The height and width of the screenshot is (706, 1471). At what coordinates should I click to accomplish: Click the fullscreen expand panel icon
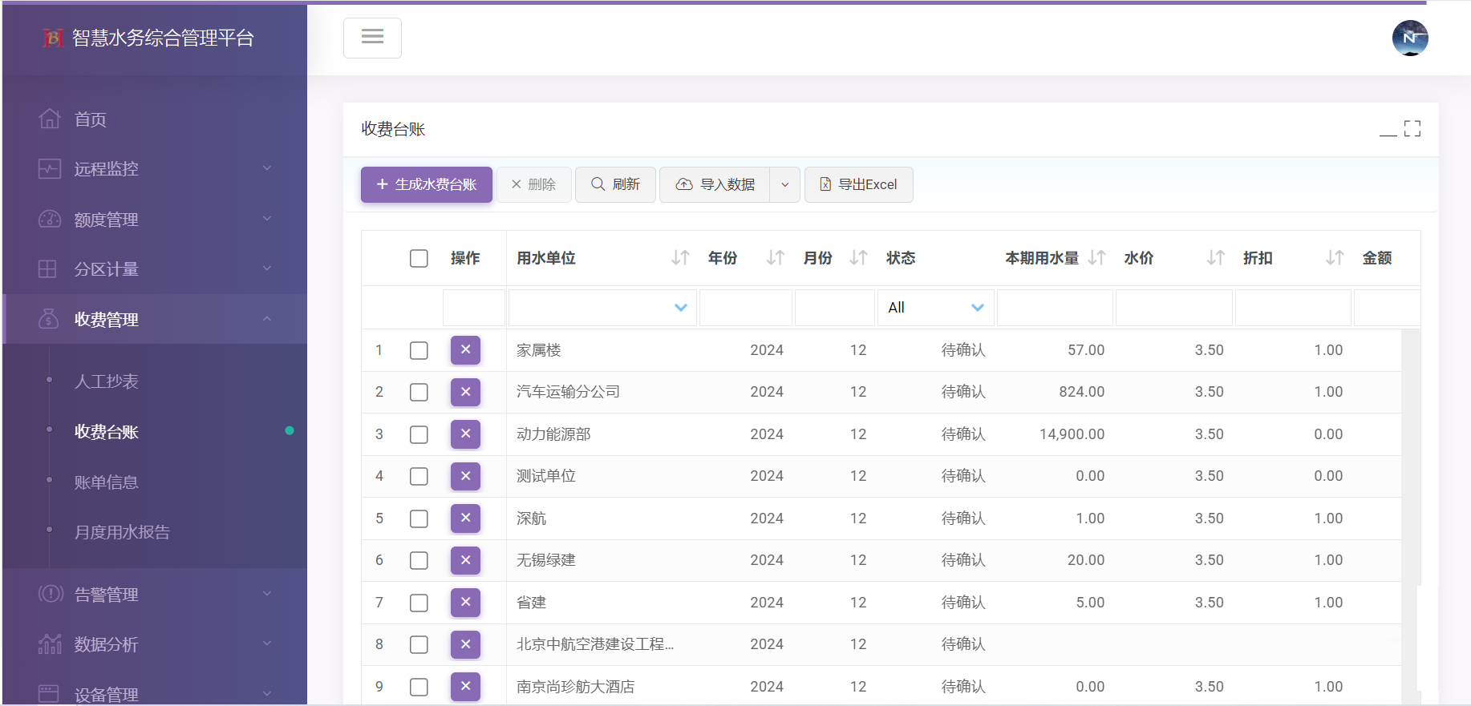pyautogui.click(x=1412, y=128)
